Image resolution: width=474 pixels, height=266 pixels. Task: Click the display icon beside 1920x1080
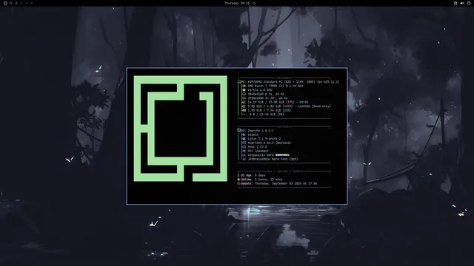pos(244,98)
